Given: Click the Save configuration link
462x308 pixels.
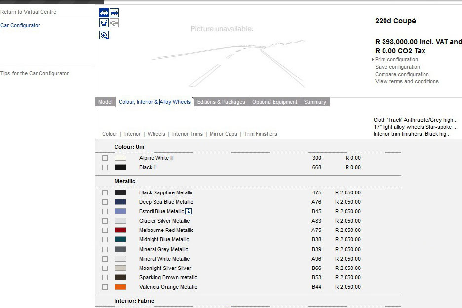Looking at the screenshot, I should click(397, 67).
